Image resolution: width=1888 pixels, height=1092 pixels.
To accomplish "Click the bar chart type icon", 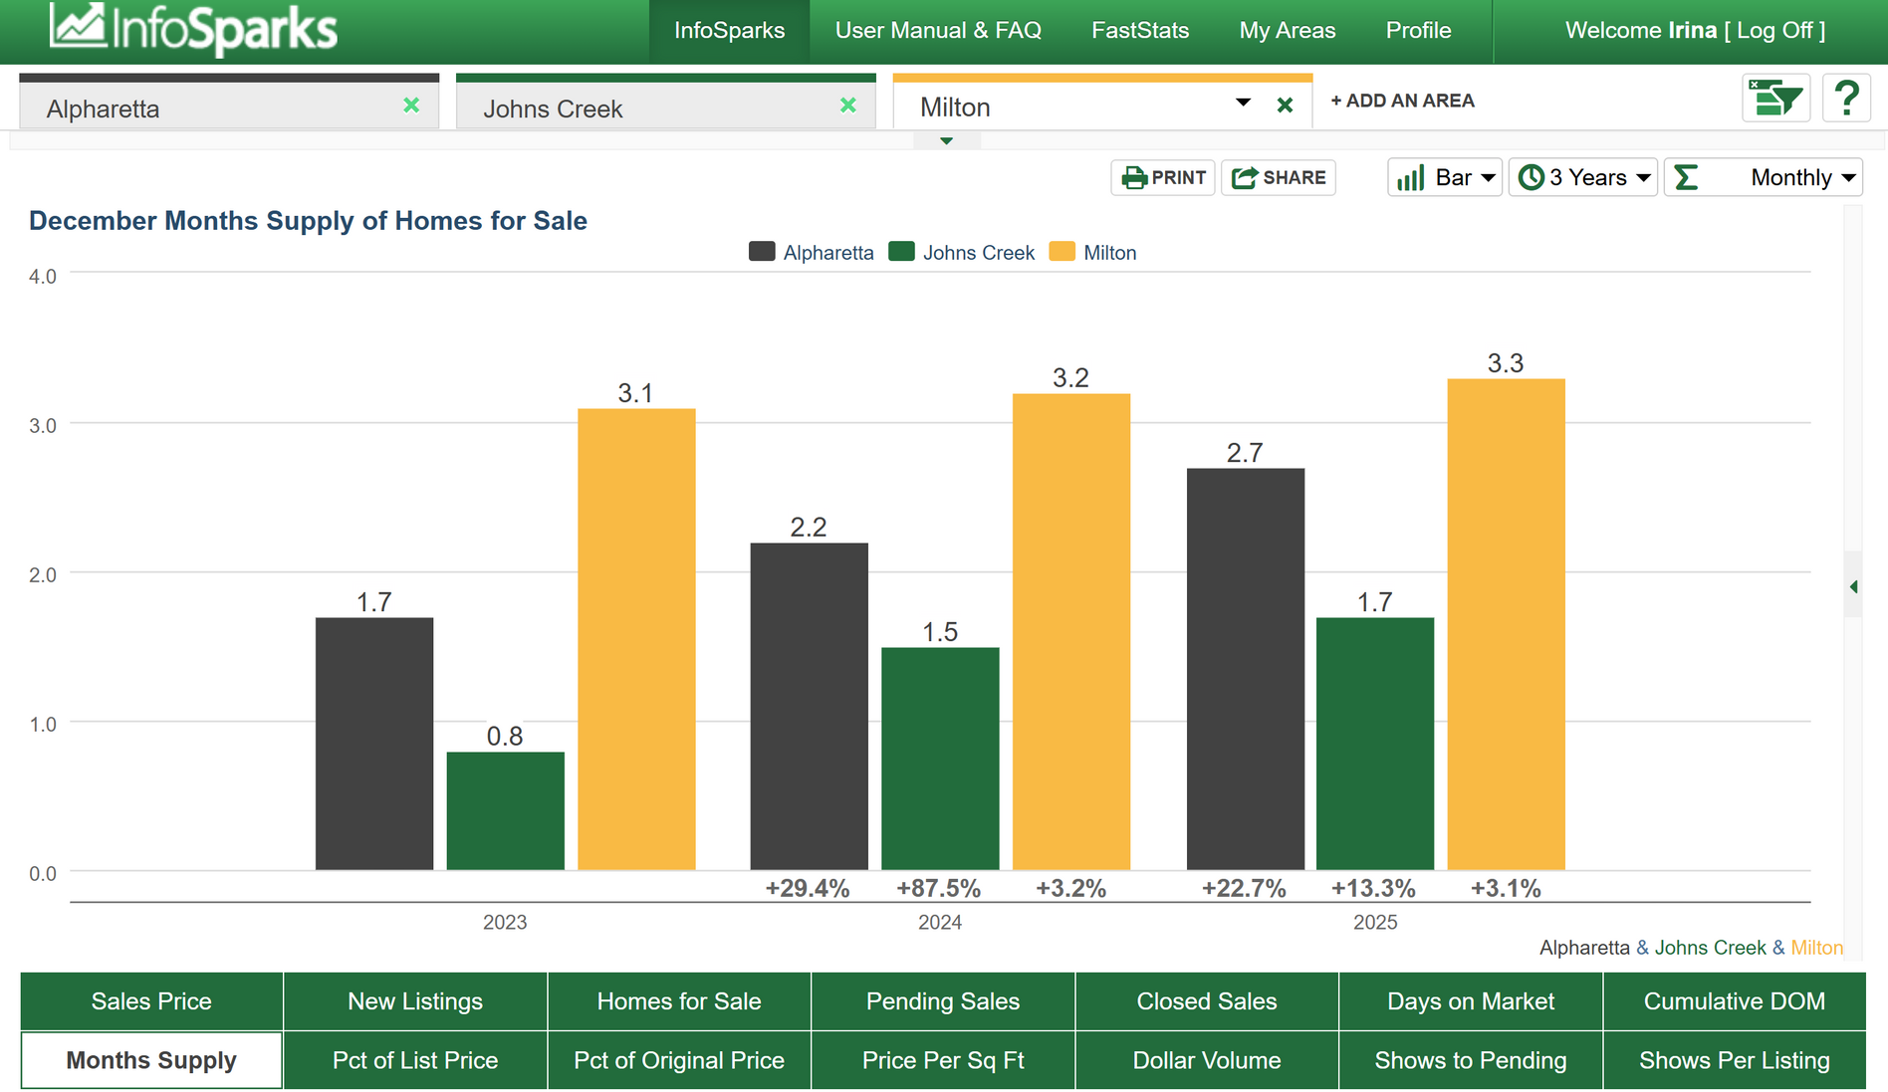I will (x=1410, y=178).
